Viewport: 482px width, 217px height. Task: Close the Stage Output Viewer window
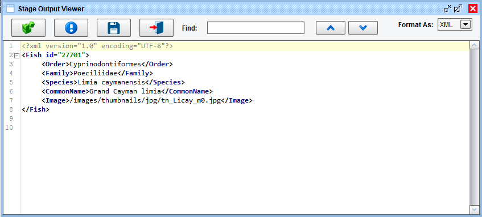coord(473,9)
